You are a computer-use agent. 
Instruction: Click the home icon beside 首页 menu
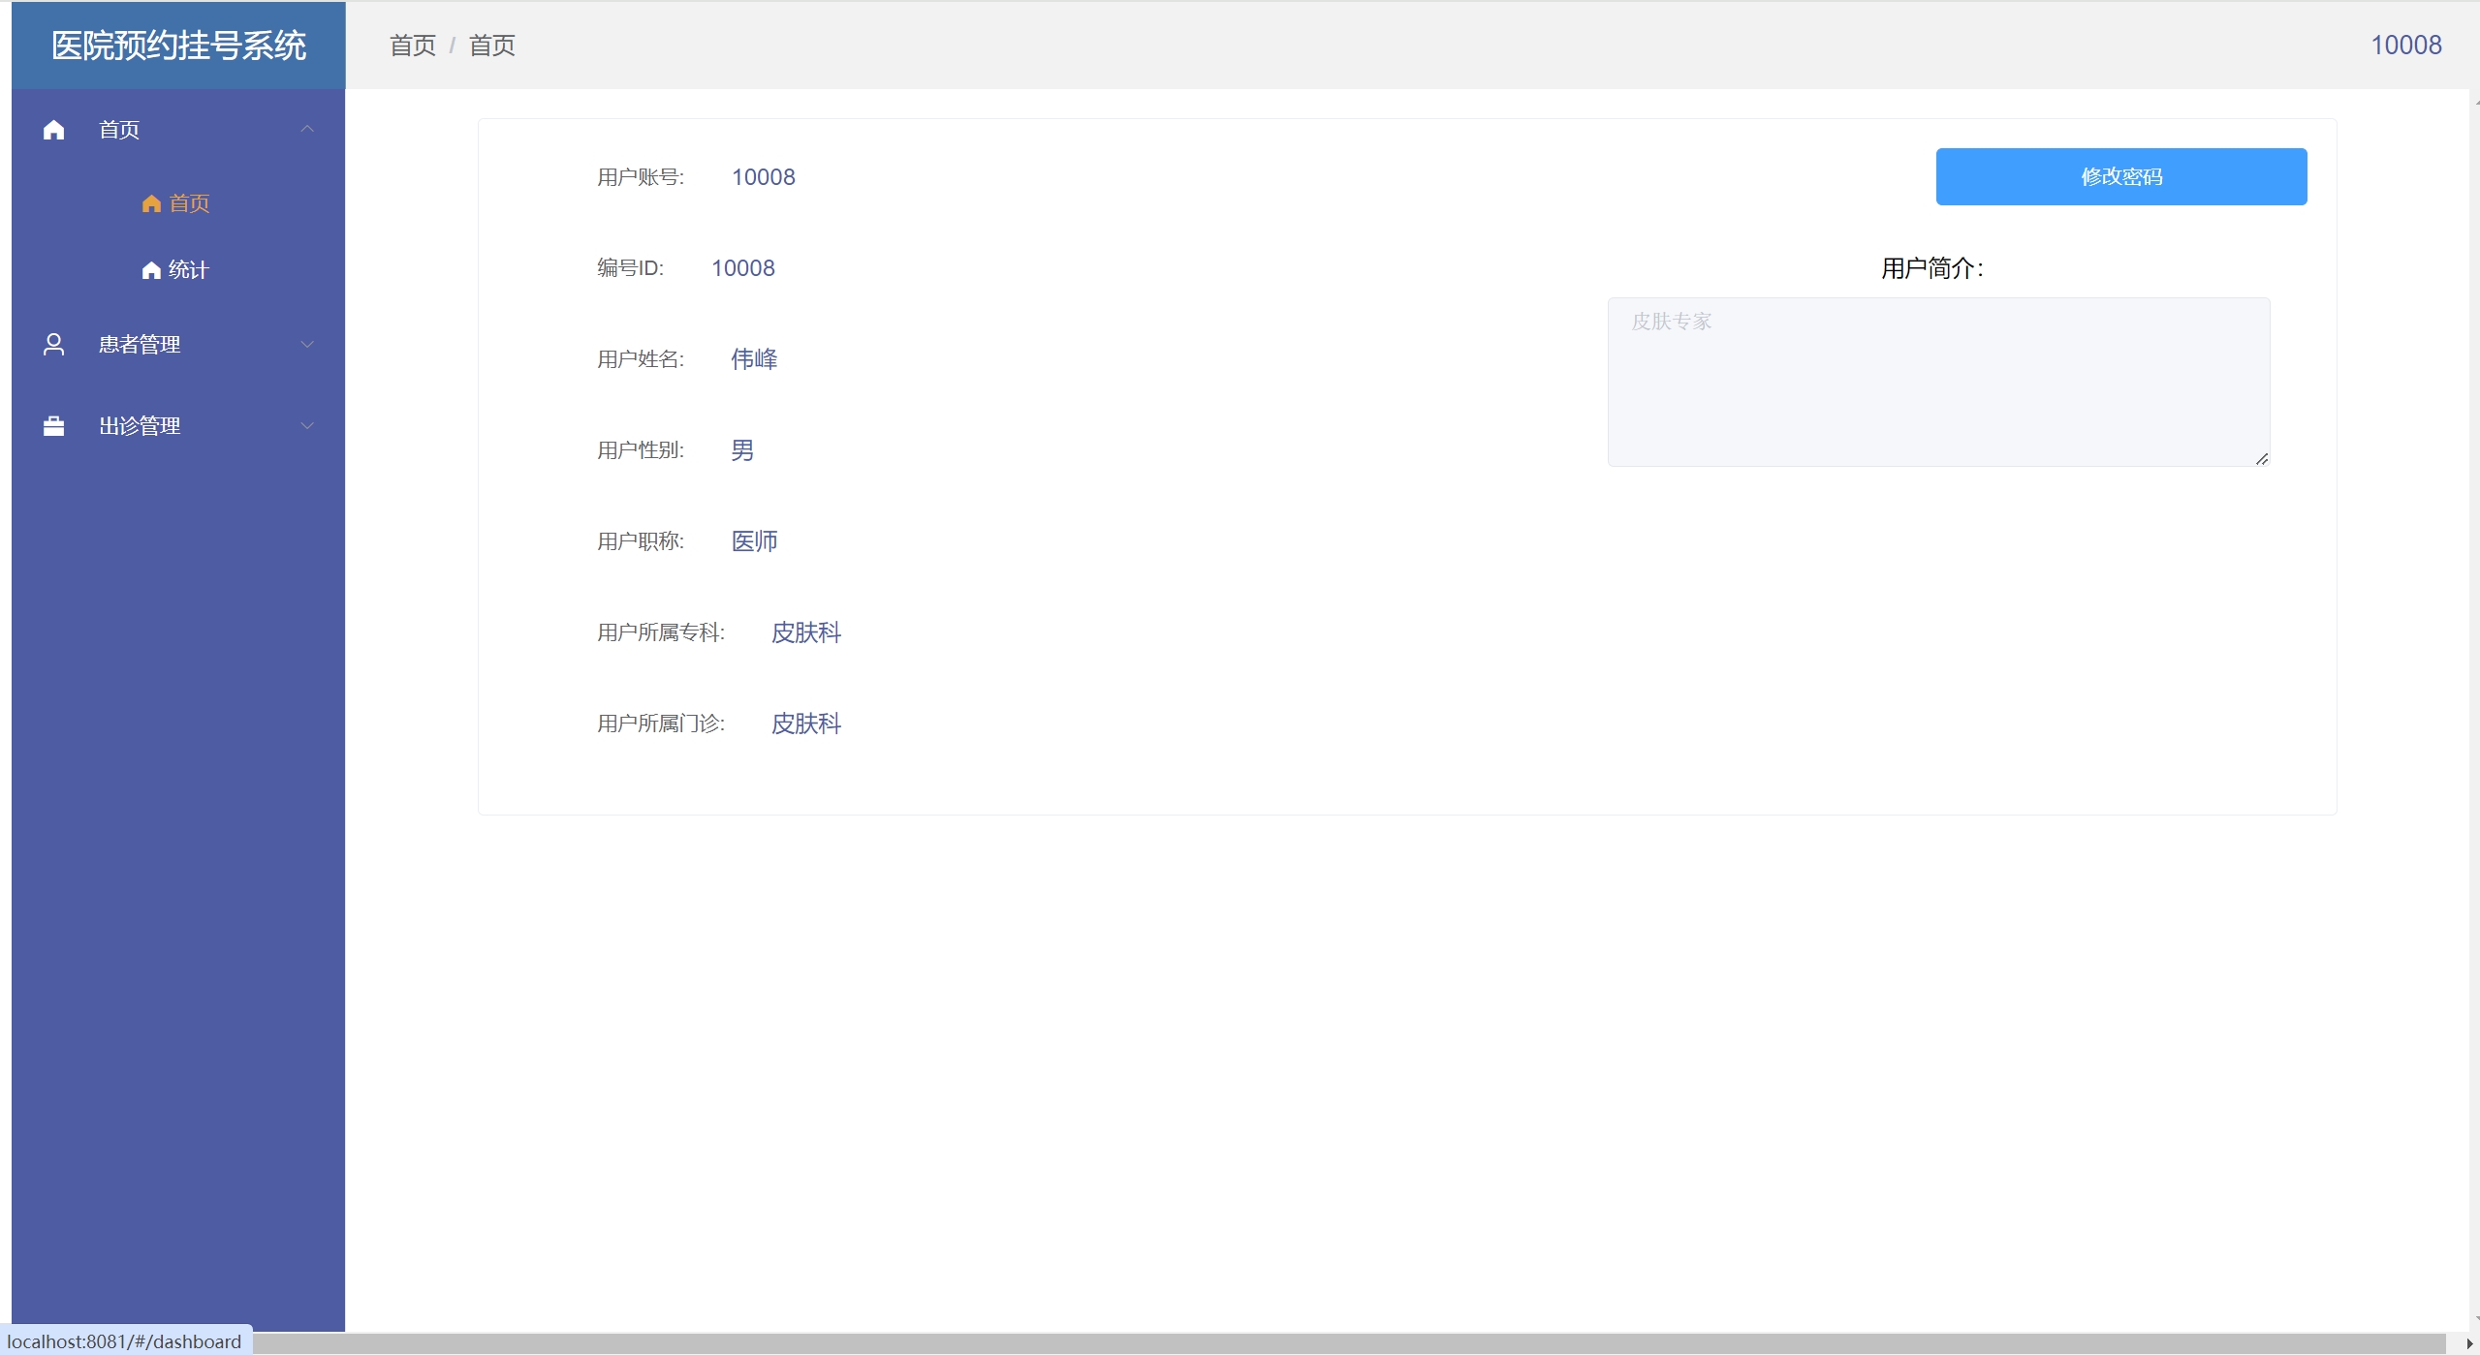(53, 130)
